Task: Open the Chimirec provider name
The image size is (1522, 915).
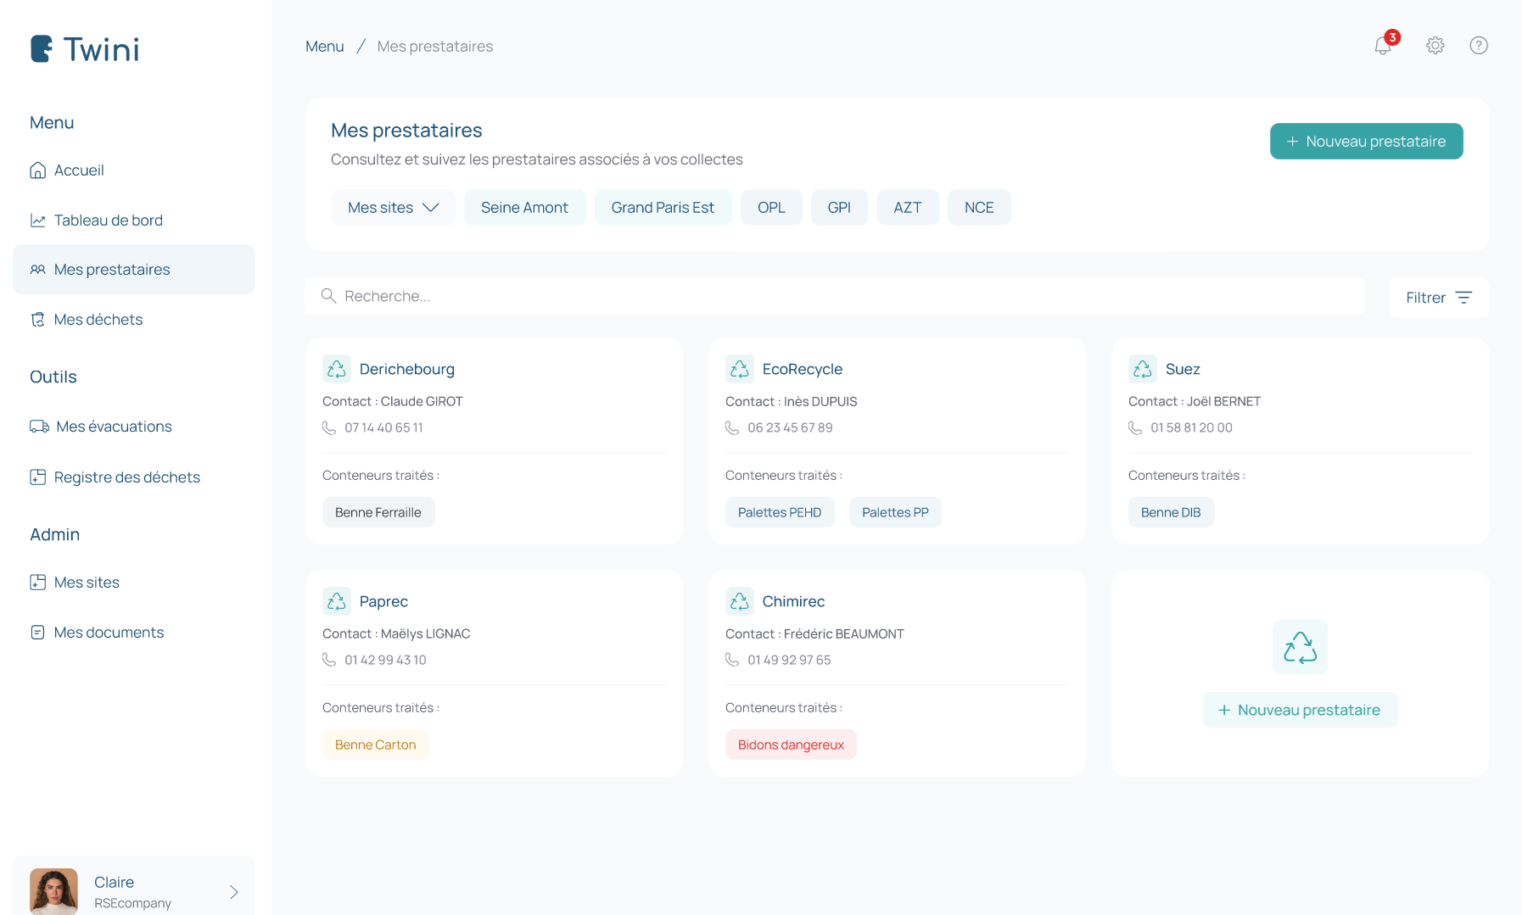Action: pos(793,601)
